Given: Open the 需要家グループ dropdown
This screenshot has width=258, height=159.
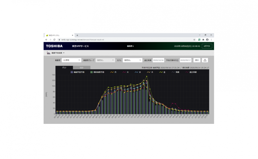Looking at the screenshot, I should coord(105,60).
